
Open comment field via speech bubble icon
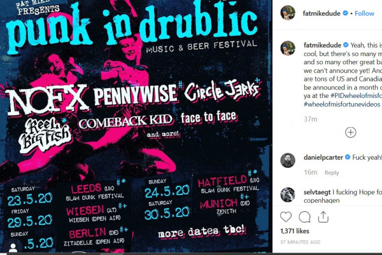click(304, 217)
